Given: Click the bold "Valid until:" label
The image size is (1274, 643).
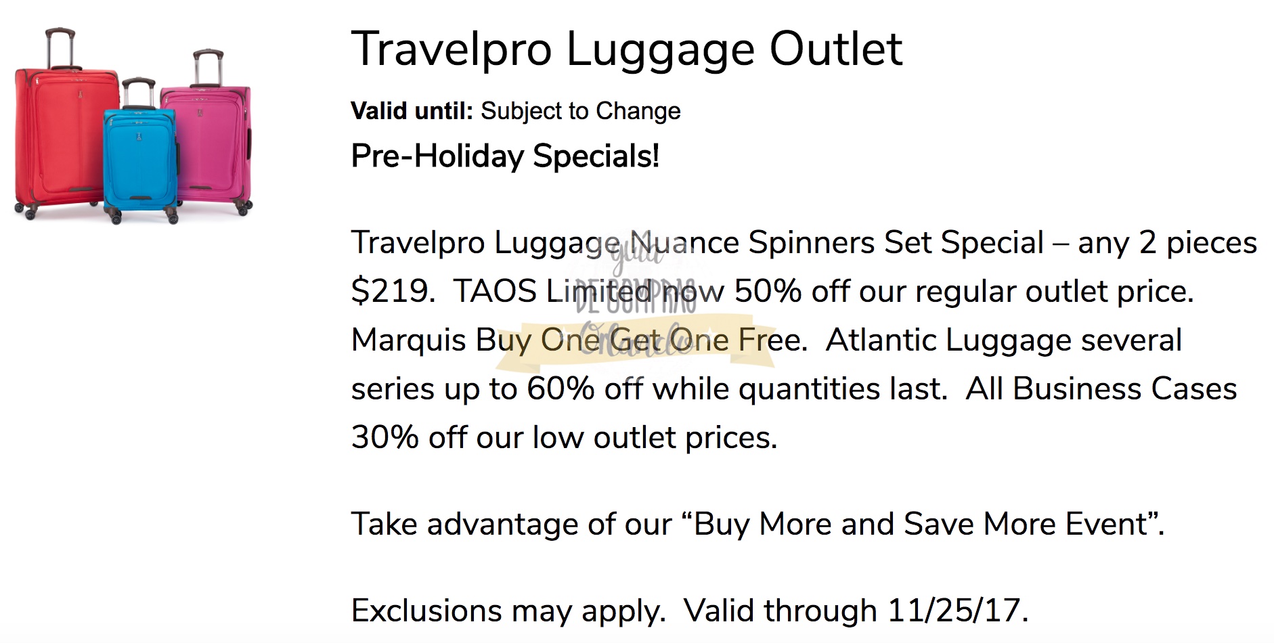Looking at the screenshot, I should (x=412, y=111).
